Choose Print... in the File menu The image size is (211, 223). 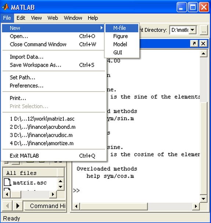pos(53,98)
